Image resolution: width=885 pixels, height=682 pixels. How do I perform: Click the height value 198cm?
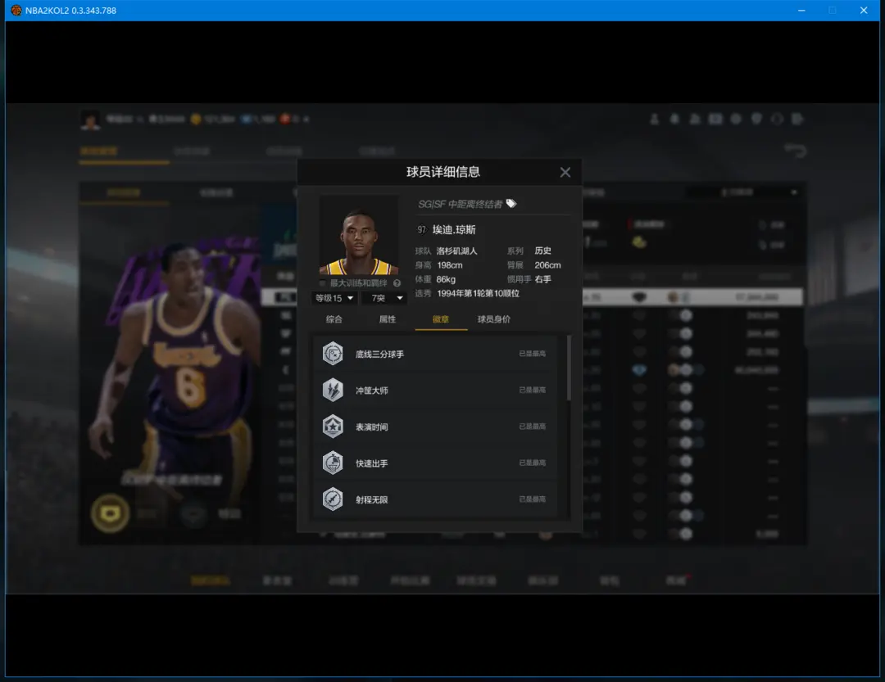point(450,265)
